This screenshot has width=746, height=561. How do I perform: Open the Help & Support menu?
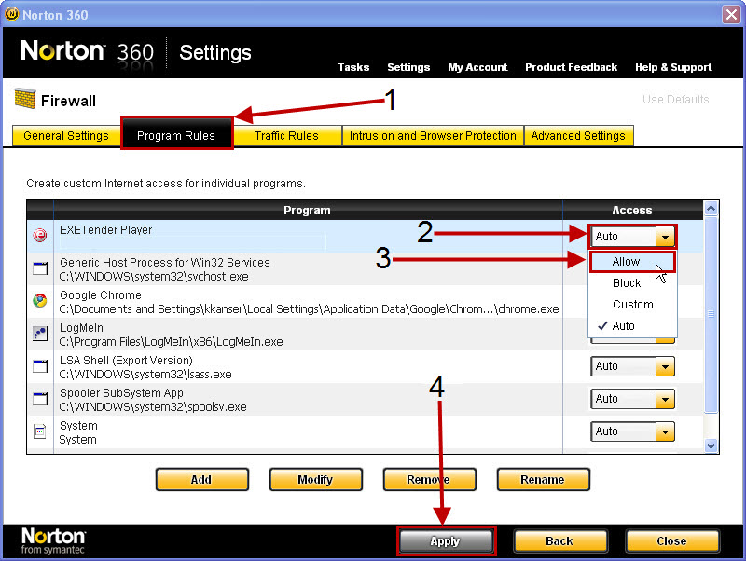pyautogui.click(x=673, y=67)
